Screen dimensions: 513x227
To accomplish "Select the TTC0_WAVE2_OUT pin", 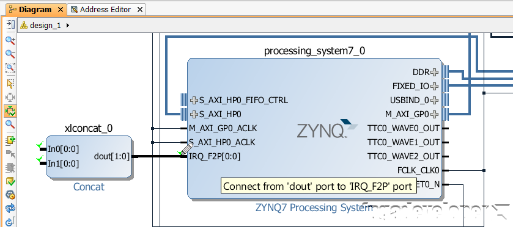I will 404,156.
